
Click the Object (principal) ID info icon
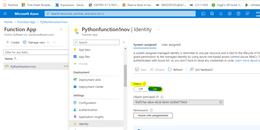(x=162, y=97)
